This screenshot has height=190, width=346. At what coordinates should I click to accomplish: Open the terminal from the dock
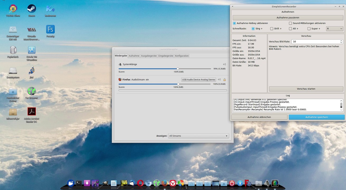[79, 183]
